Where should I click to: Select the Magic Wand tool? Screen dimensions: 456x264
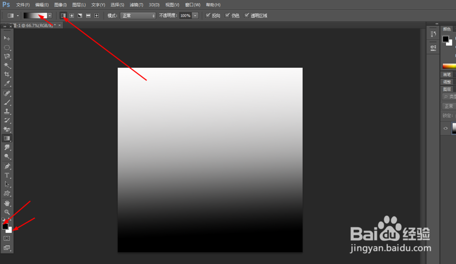click(7, 66)
